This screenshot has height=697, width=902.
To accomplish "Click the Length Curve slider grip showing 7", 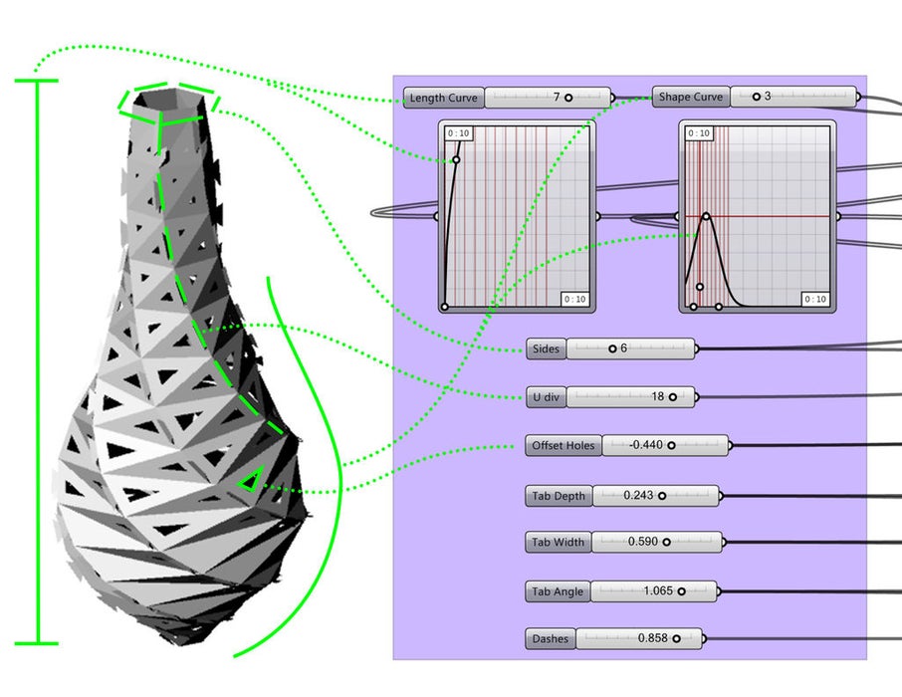I will coord(567,98).
